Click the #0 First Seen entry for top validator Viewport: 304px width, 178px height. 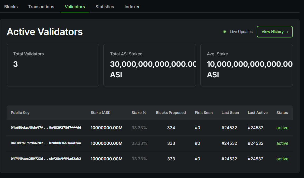tap(197, 128)
